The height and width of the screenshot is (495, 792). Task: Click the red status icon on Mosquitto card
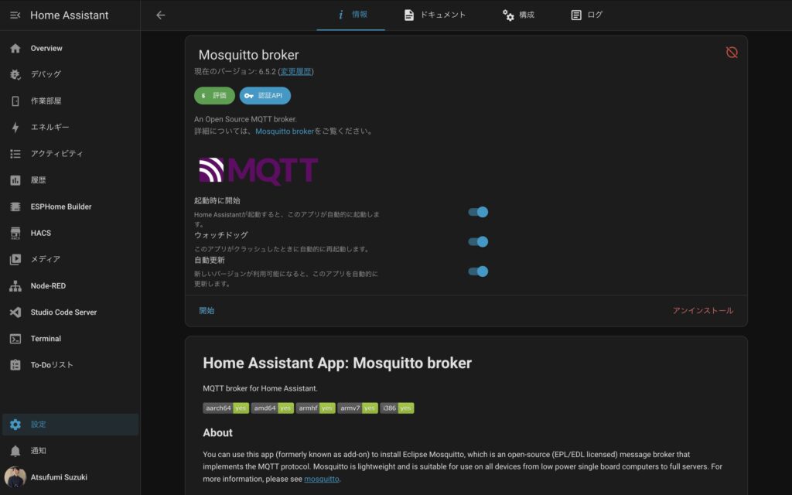732,53
